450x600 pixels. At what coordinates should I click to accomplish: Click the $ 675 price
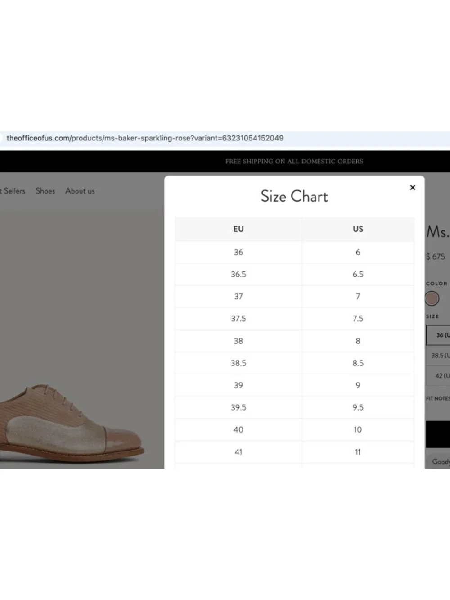(x=436, y=257)
